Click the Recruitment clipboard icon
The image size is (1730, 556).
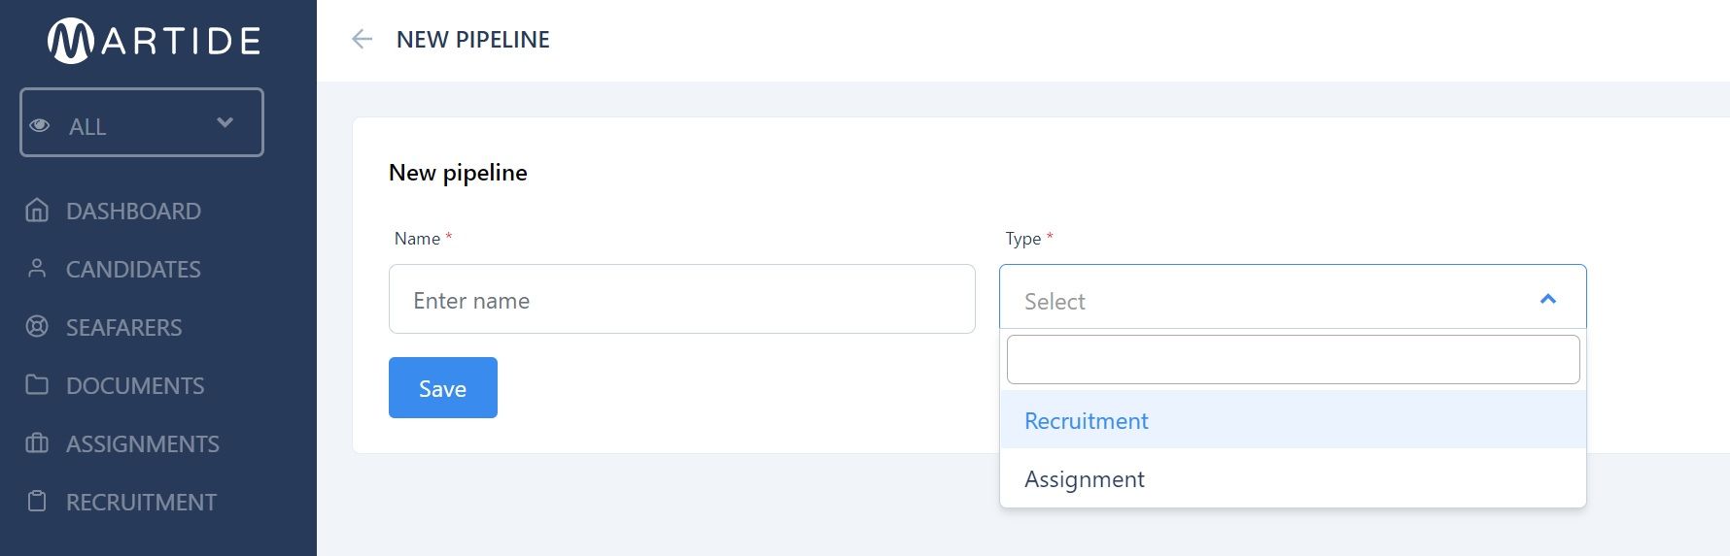37,502
